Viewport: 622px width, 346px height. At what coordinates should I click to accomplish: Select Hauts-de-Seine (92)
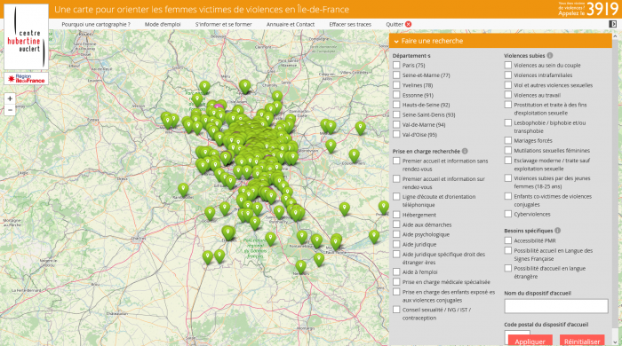click(x=396, y=105)
